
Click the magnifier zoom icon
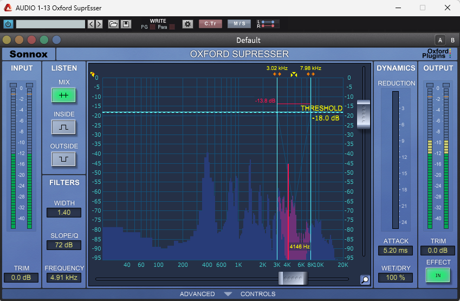(x=365, y=279)
